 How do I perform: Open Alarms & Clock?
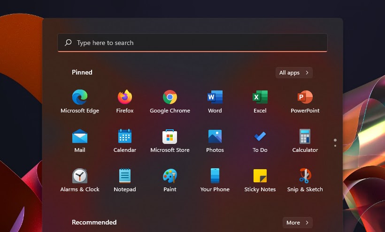[80, 176]
